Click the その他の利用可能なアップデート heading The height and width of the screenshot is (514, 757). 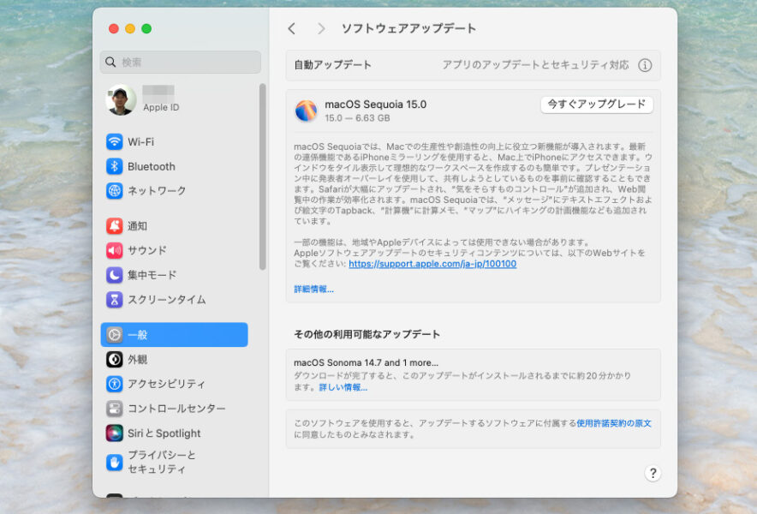[367, 334]
